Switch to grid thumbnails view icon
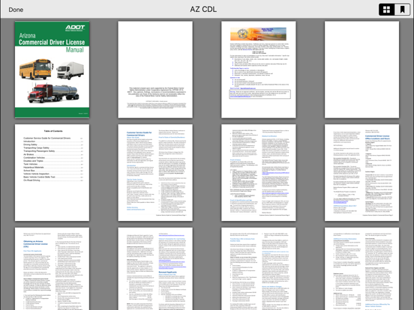 coord(386,10)
